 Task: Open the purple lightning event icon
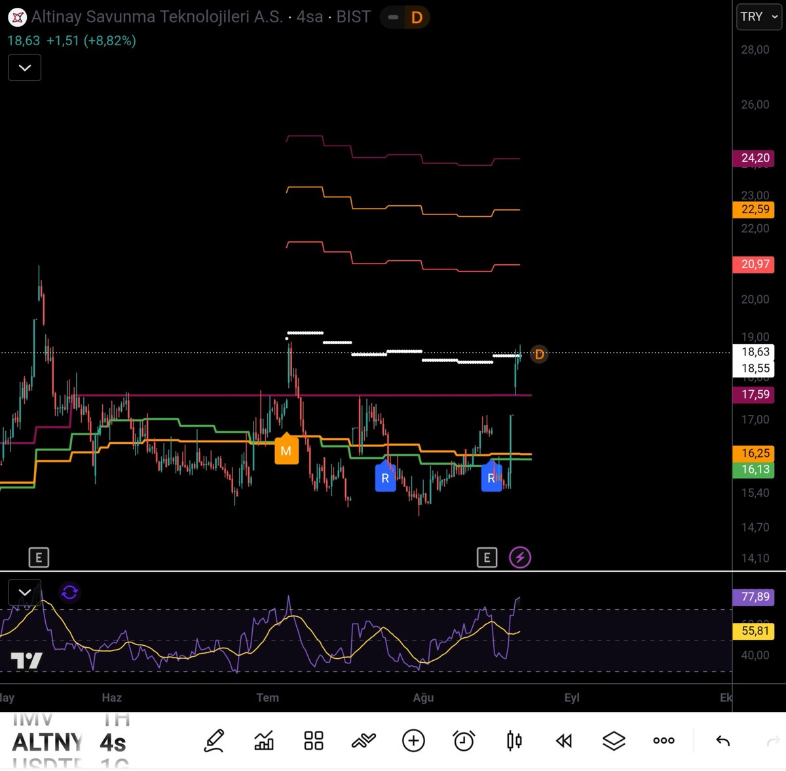520,558
